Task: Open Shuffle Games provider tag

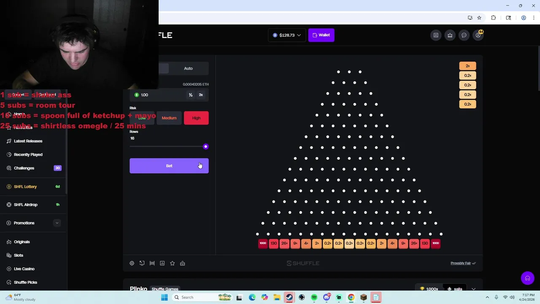Action: [x=165, y=289]
